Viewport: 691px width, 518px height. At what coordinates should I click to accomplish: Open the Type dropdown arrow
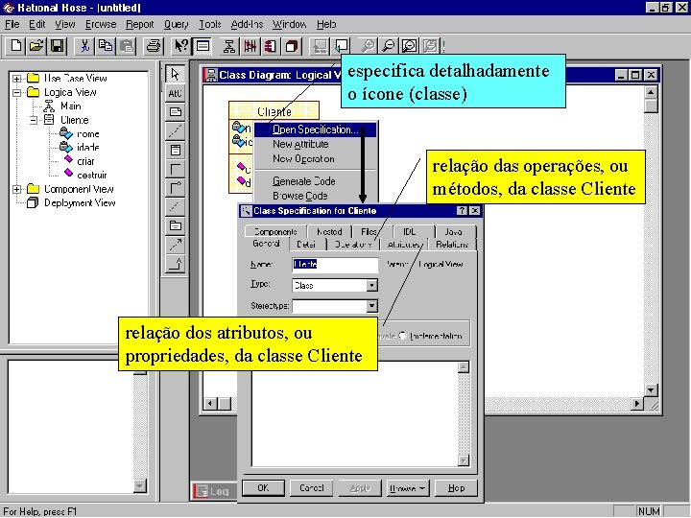pos(372,286)
